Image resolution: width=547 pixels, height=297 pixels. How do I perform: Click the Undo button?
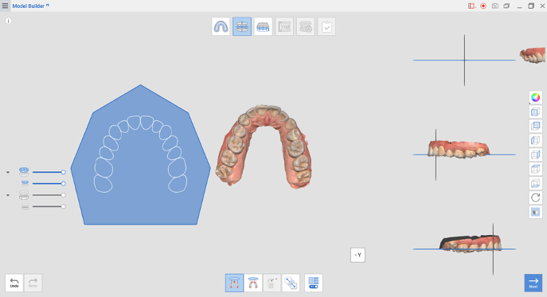click(14, 283)
